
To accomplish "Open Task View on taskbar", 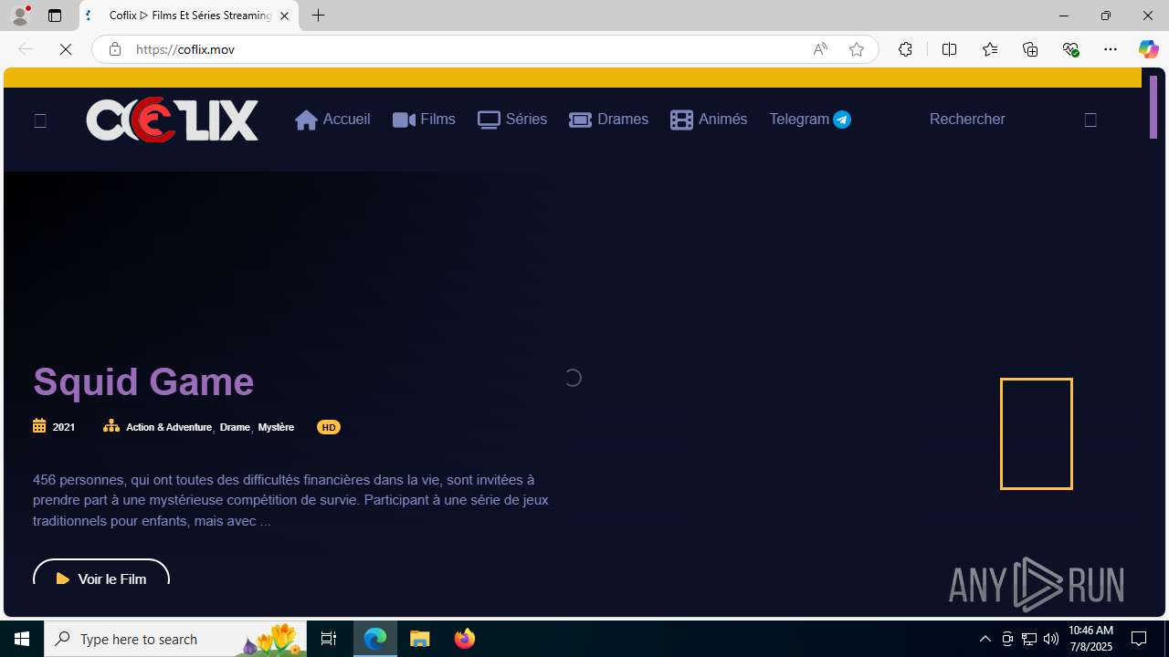I will pos(329,639).
